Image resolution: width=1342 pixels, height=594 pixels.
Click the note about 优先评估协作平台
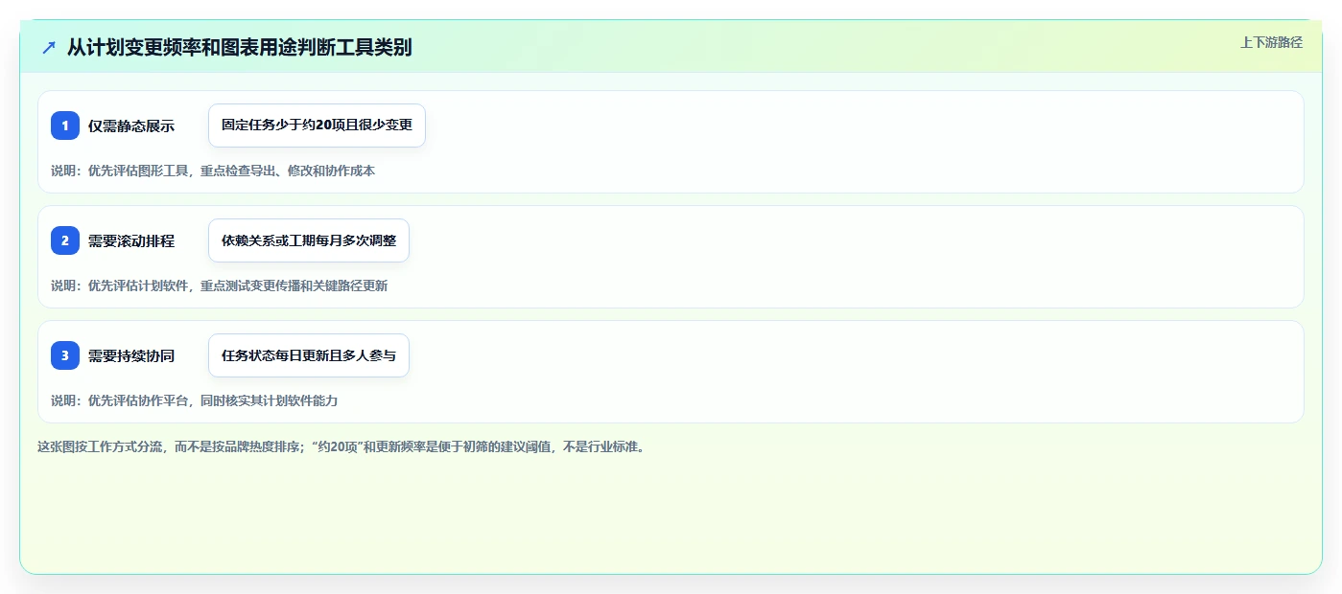(195, 400)
